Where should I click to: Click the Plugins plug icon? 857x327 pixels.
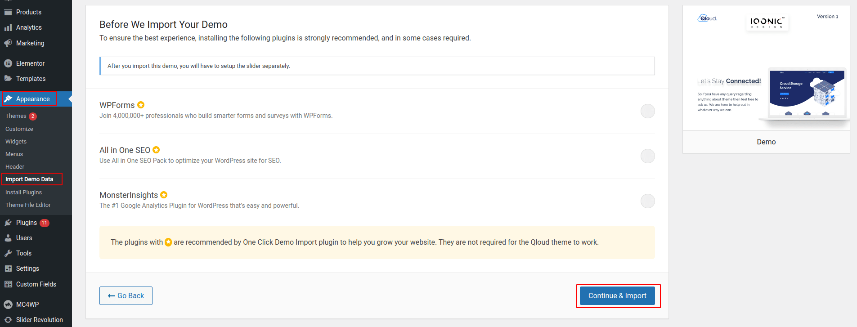point(8,223)
